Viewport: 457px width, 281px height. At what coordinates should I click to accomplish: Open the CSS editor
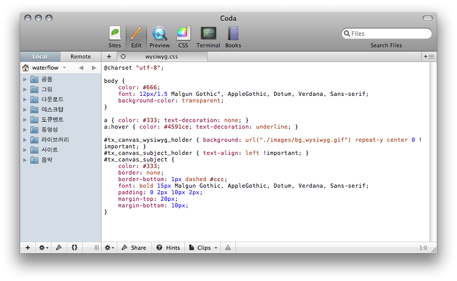[183, 37]
